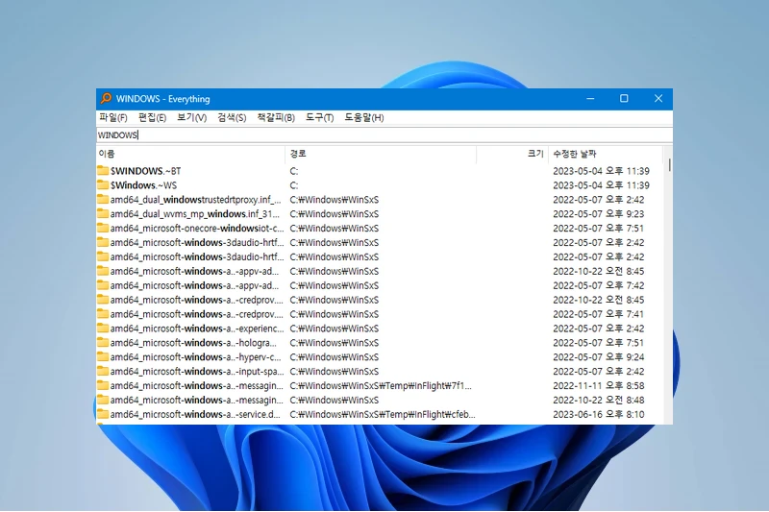Click the InFlight\cfeb... path cell
The height and width of the screenshot is (512, 769).
[383, 415]
